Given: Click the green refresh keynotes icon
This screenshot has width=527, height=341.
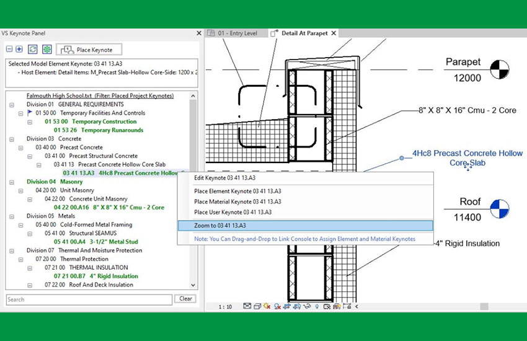Looking at the screenshot, I should [x=32, y=49].
